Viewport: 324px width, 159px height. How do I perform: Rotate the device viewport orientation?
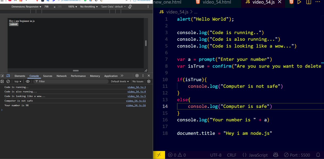pos(130,6)
